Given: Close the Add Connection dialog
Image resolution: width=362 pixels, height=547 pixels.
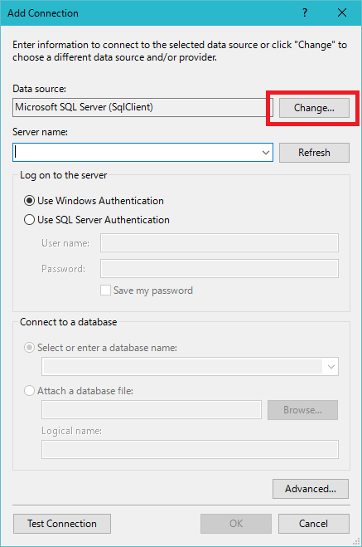Looking at the screenshot, I should coord(342,13).
